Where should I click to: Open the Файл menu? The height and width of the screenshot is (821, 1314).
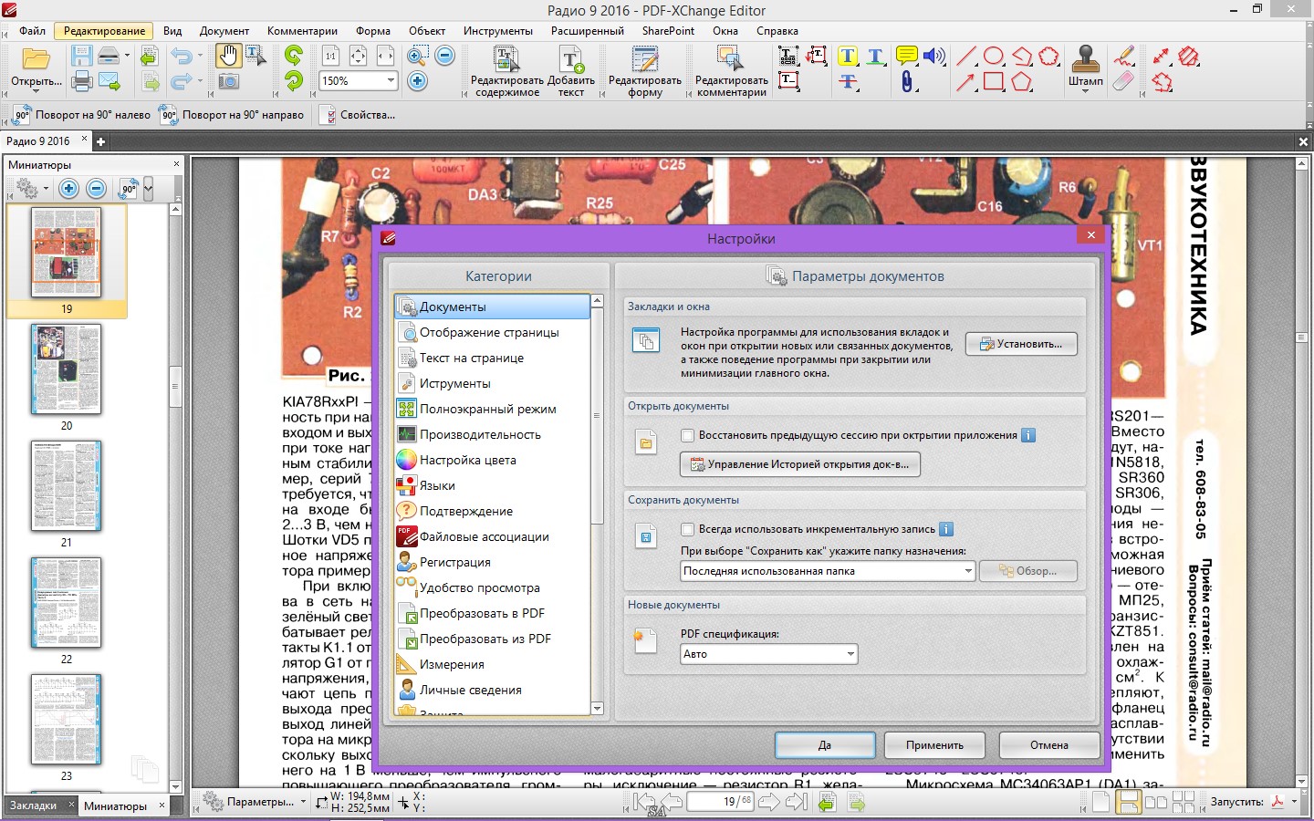click(33, 31)
